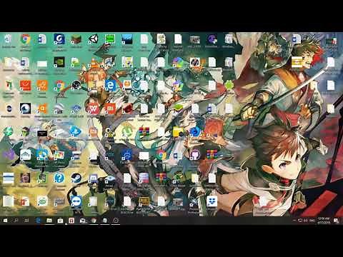Open the white house icon shortcut
The height and width of the screenshot is (257, 343).
25,155
